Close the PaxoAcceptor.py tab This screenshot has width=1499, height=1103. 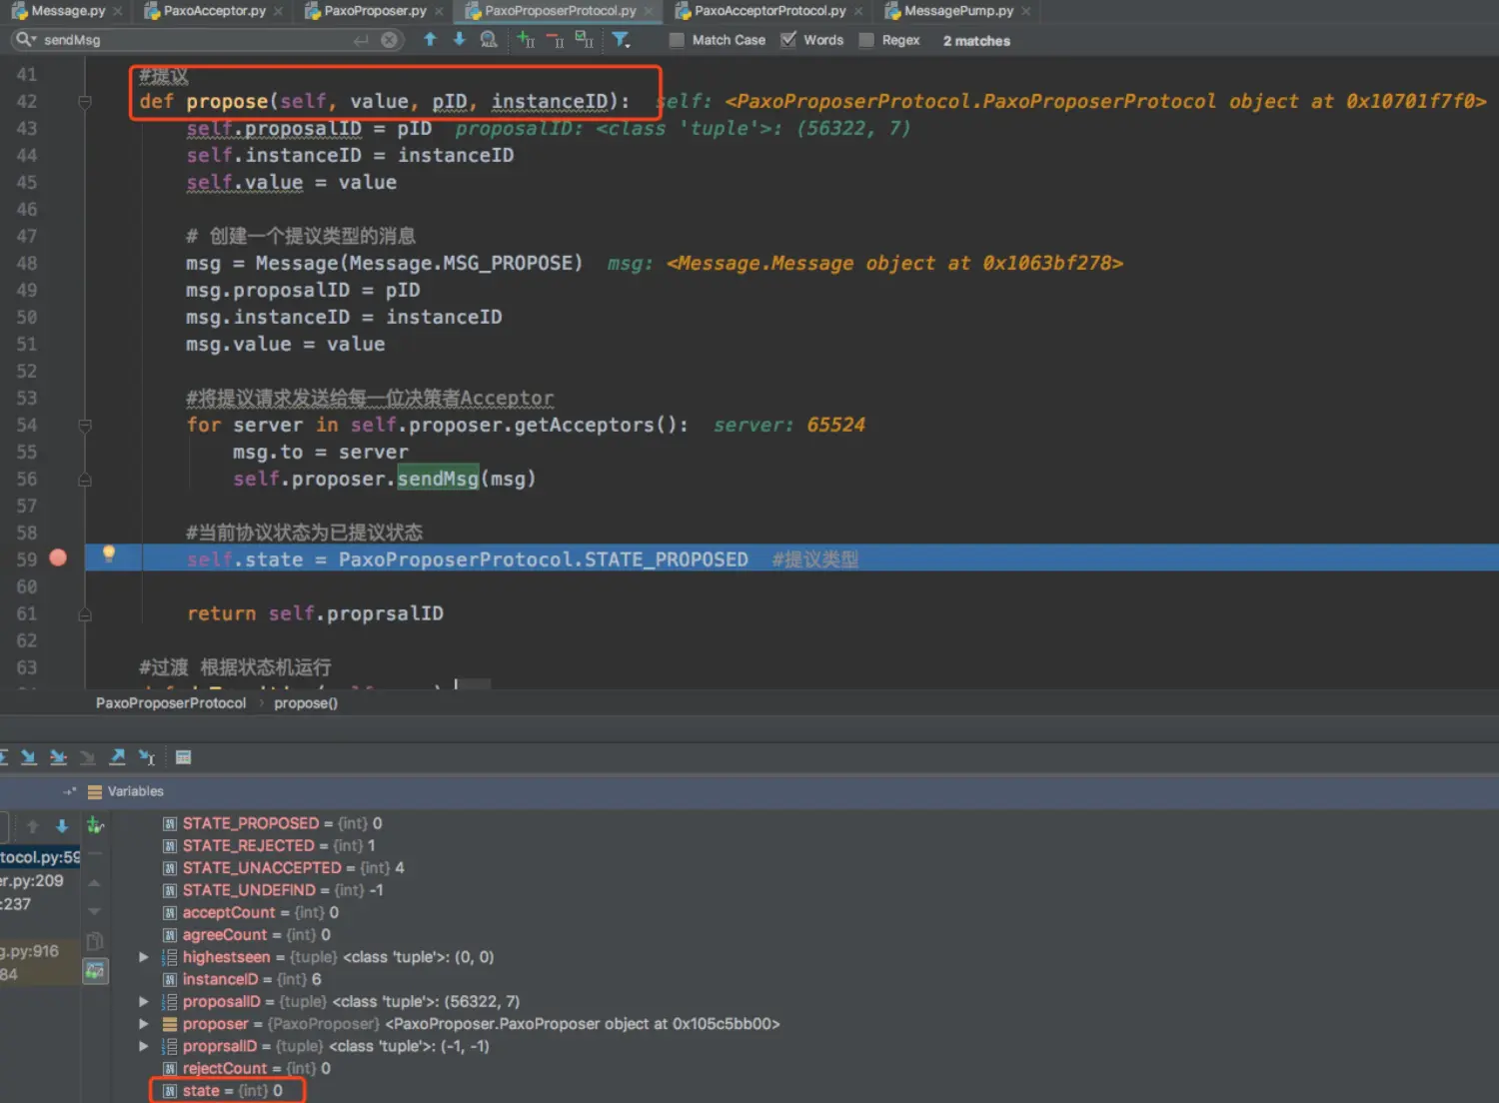tap(278, 11)
